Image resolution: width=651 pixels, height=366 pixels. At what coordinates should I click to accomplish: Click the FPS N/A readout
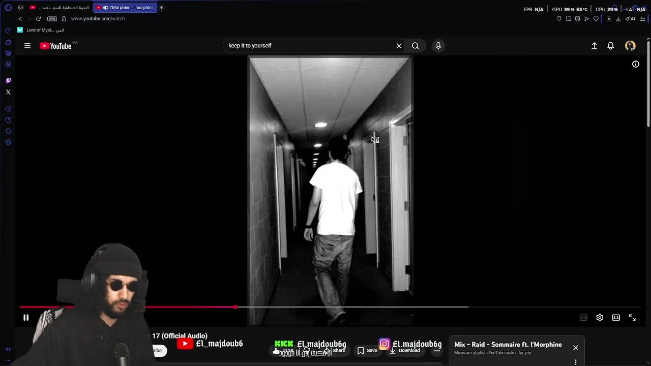533,10
